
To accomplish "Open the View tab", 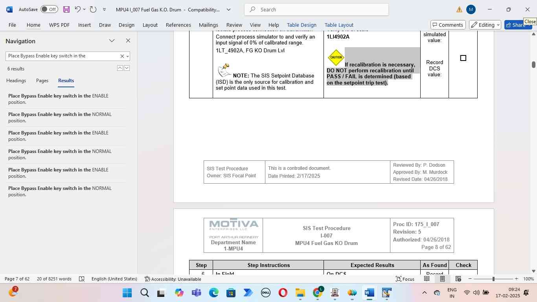I will coord(256,25).
